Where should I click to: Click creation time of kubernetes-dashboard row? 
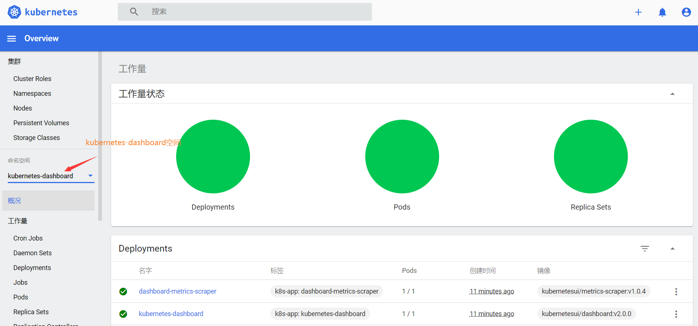tap(492, 314)
